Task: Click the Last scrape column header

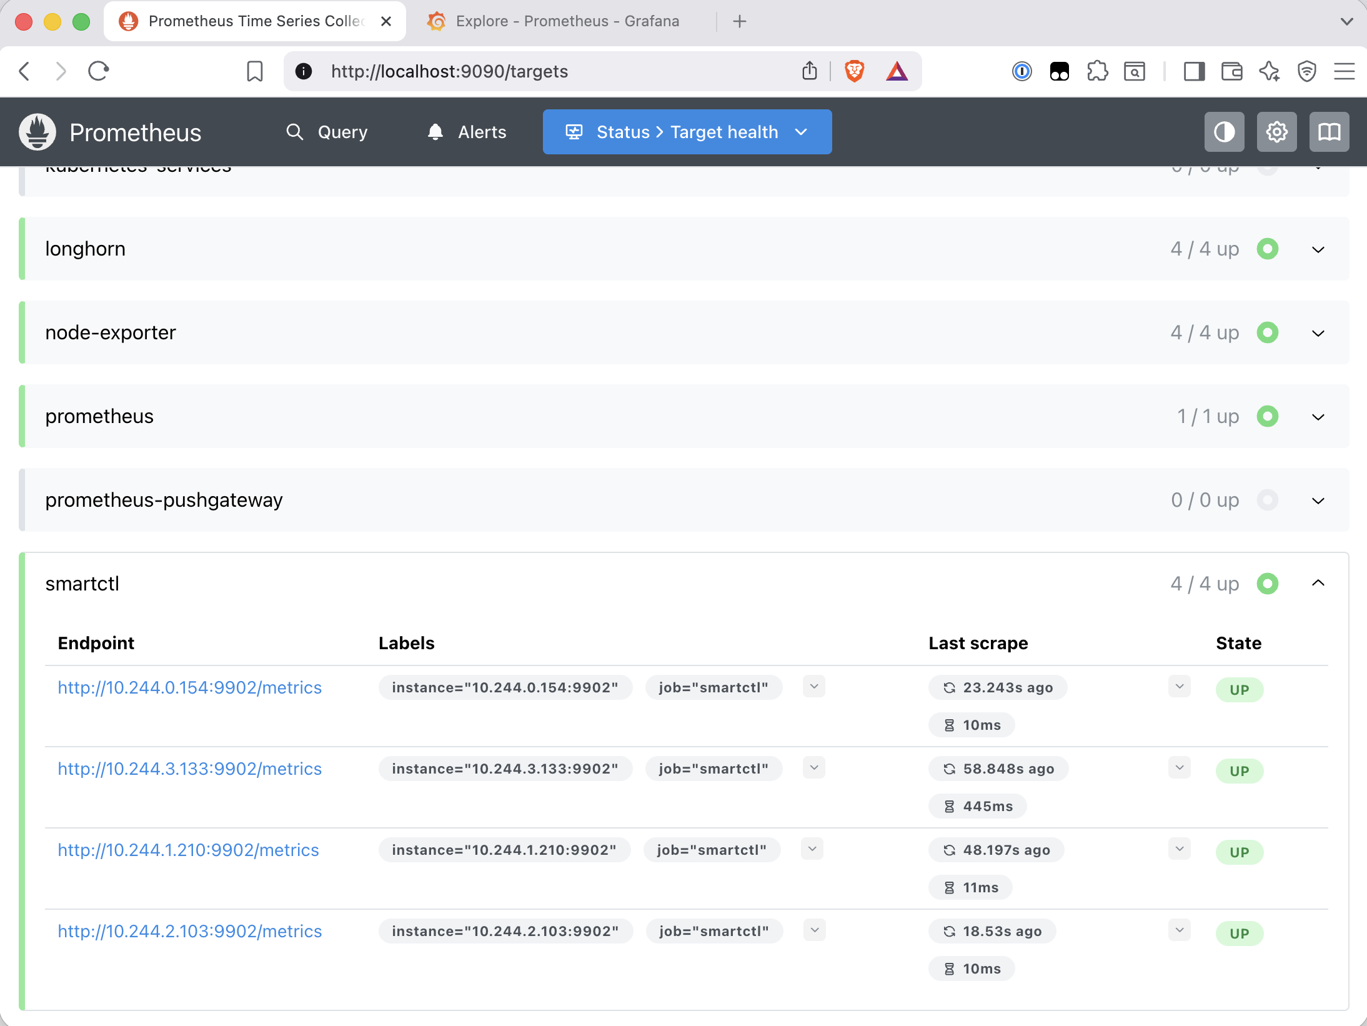Action: (x=978, y=643)
